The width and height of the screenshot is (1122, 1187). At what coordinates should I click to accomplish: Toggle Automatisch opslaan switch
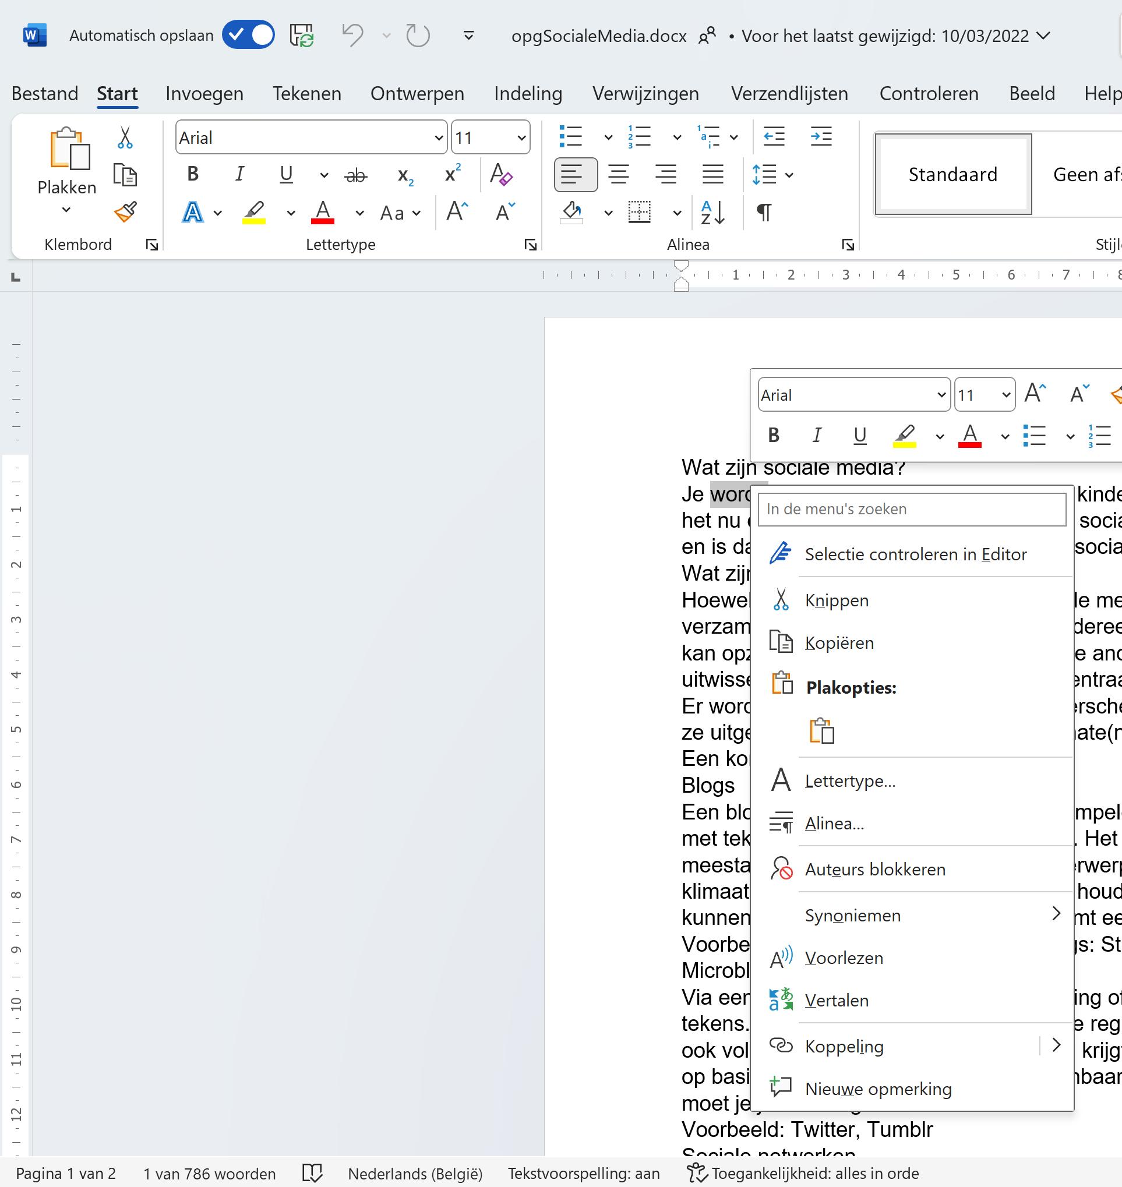click(248, 35)
